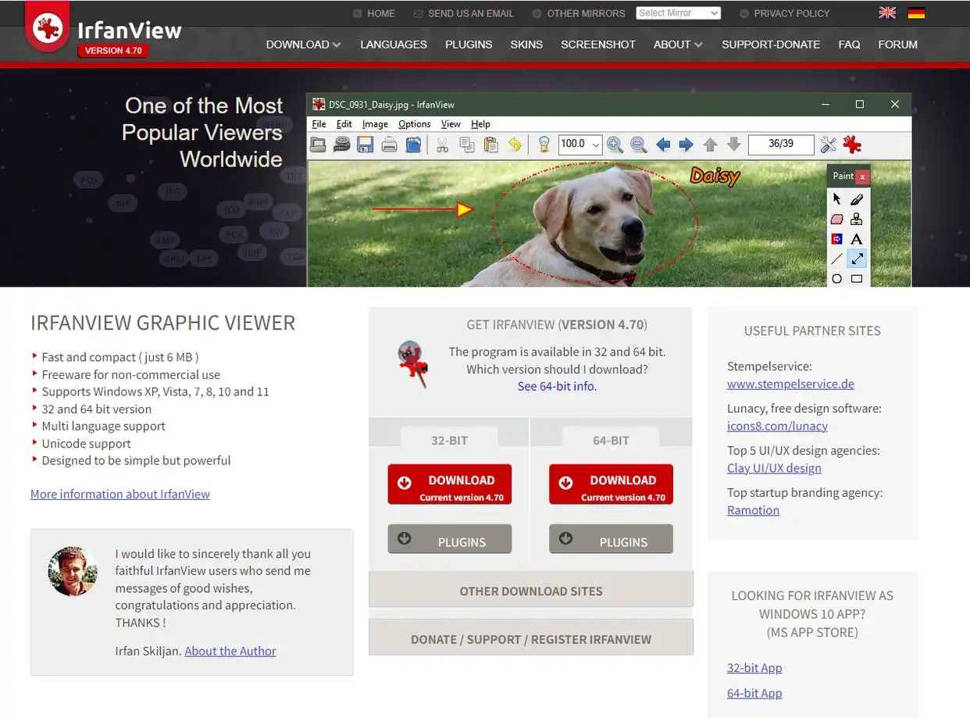Click the blue Next image arrow
Image resolution: width=970 pixels, height=718 pixels.
tap(686, 145)
